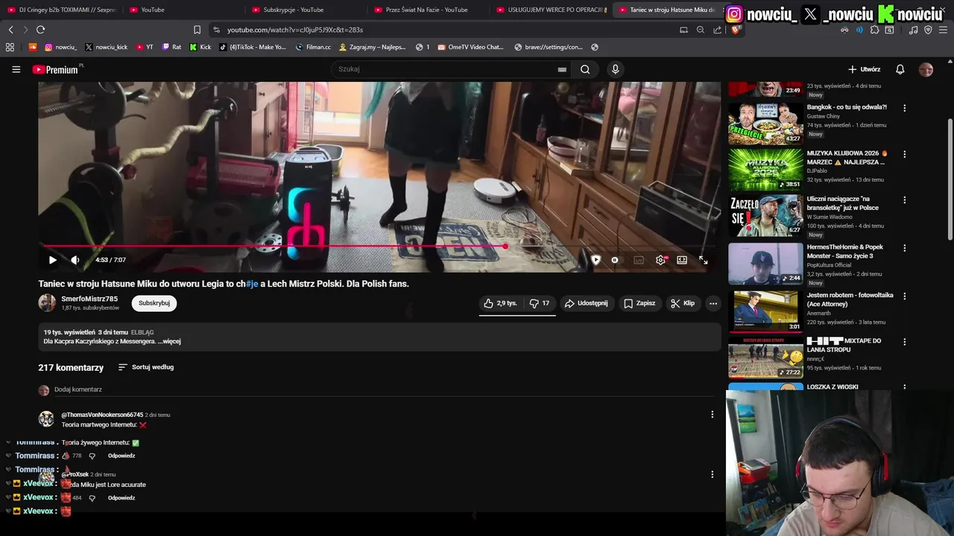
Task: Open the Sortuj według sort dropdown
Action: point(146,367)
